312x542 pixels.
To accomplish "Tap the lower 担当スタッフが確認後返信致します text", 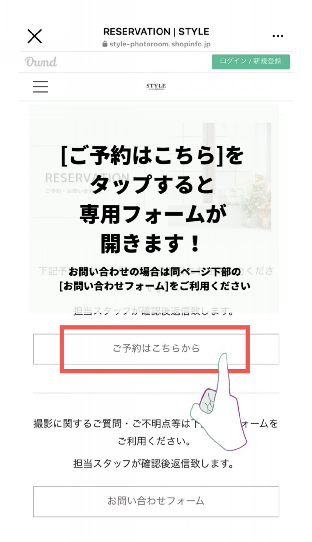I will tap(153, 464).
